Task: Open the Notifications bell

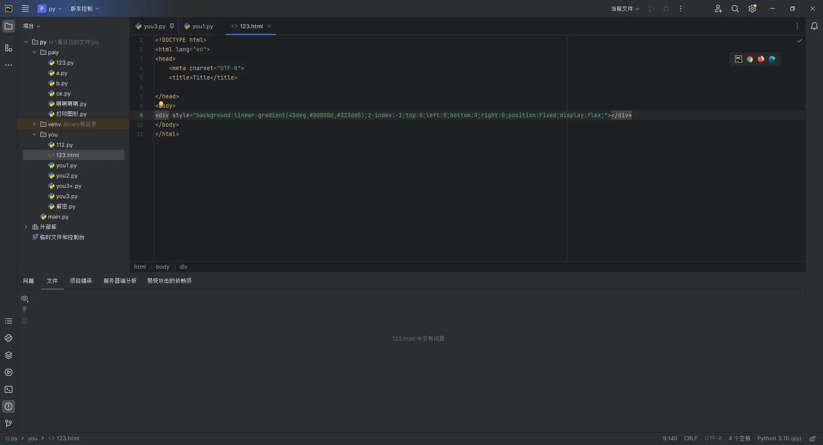Action: (x=814, y=26)
